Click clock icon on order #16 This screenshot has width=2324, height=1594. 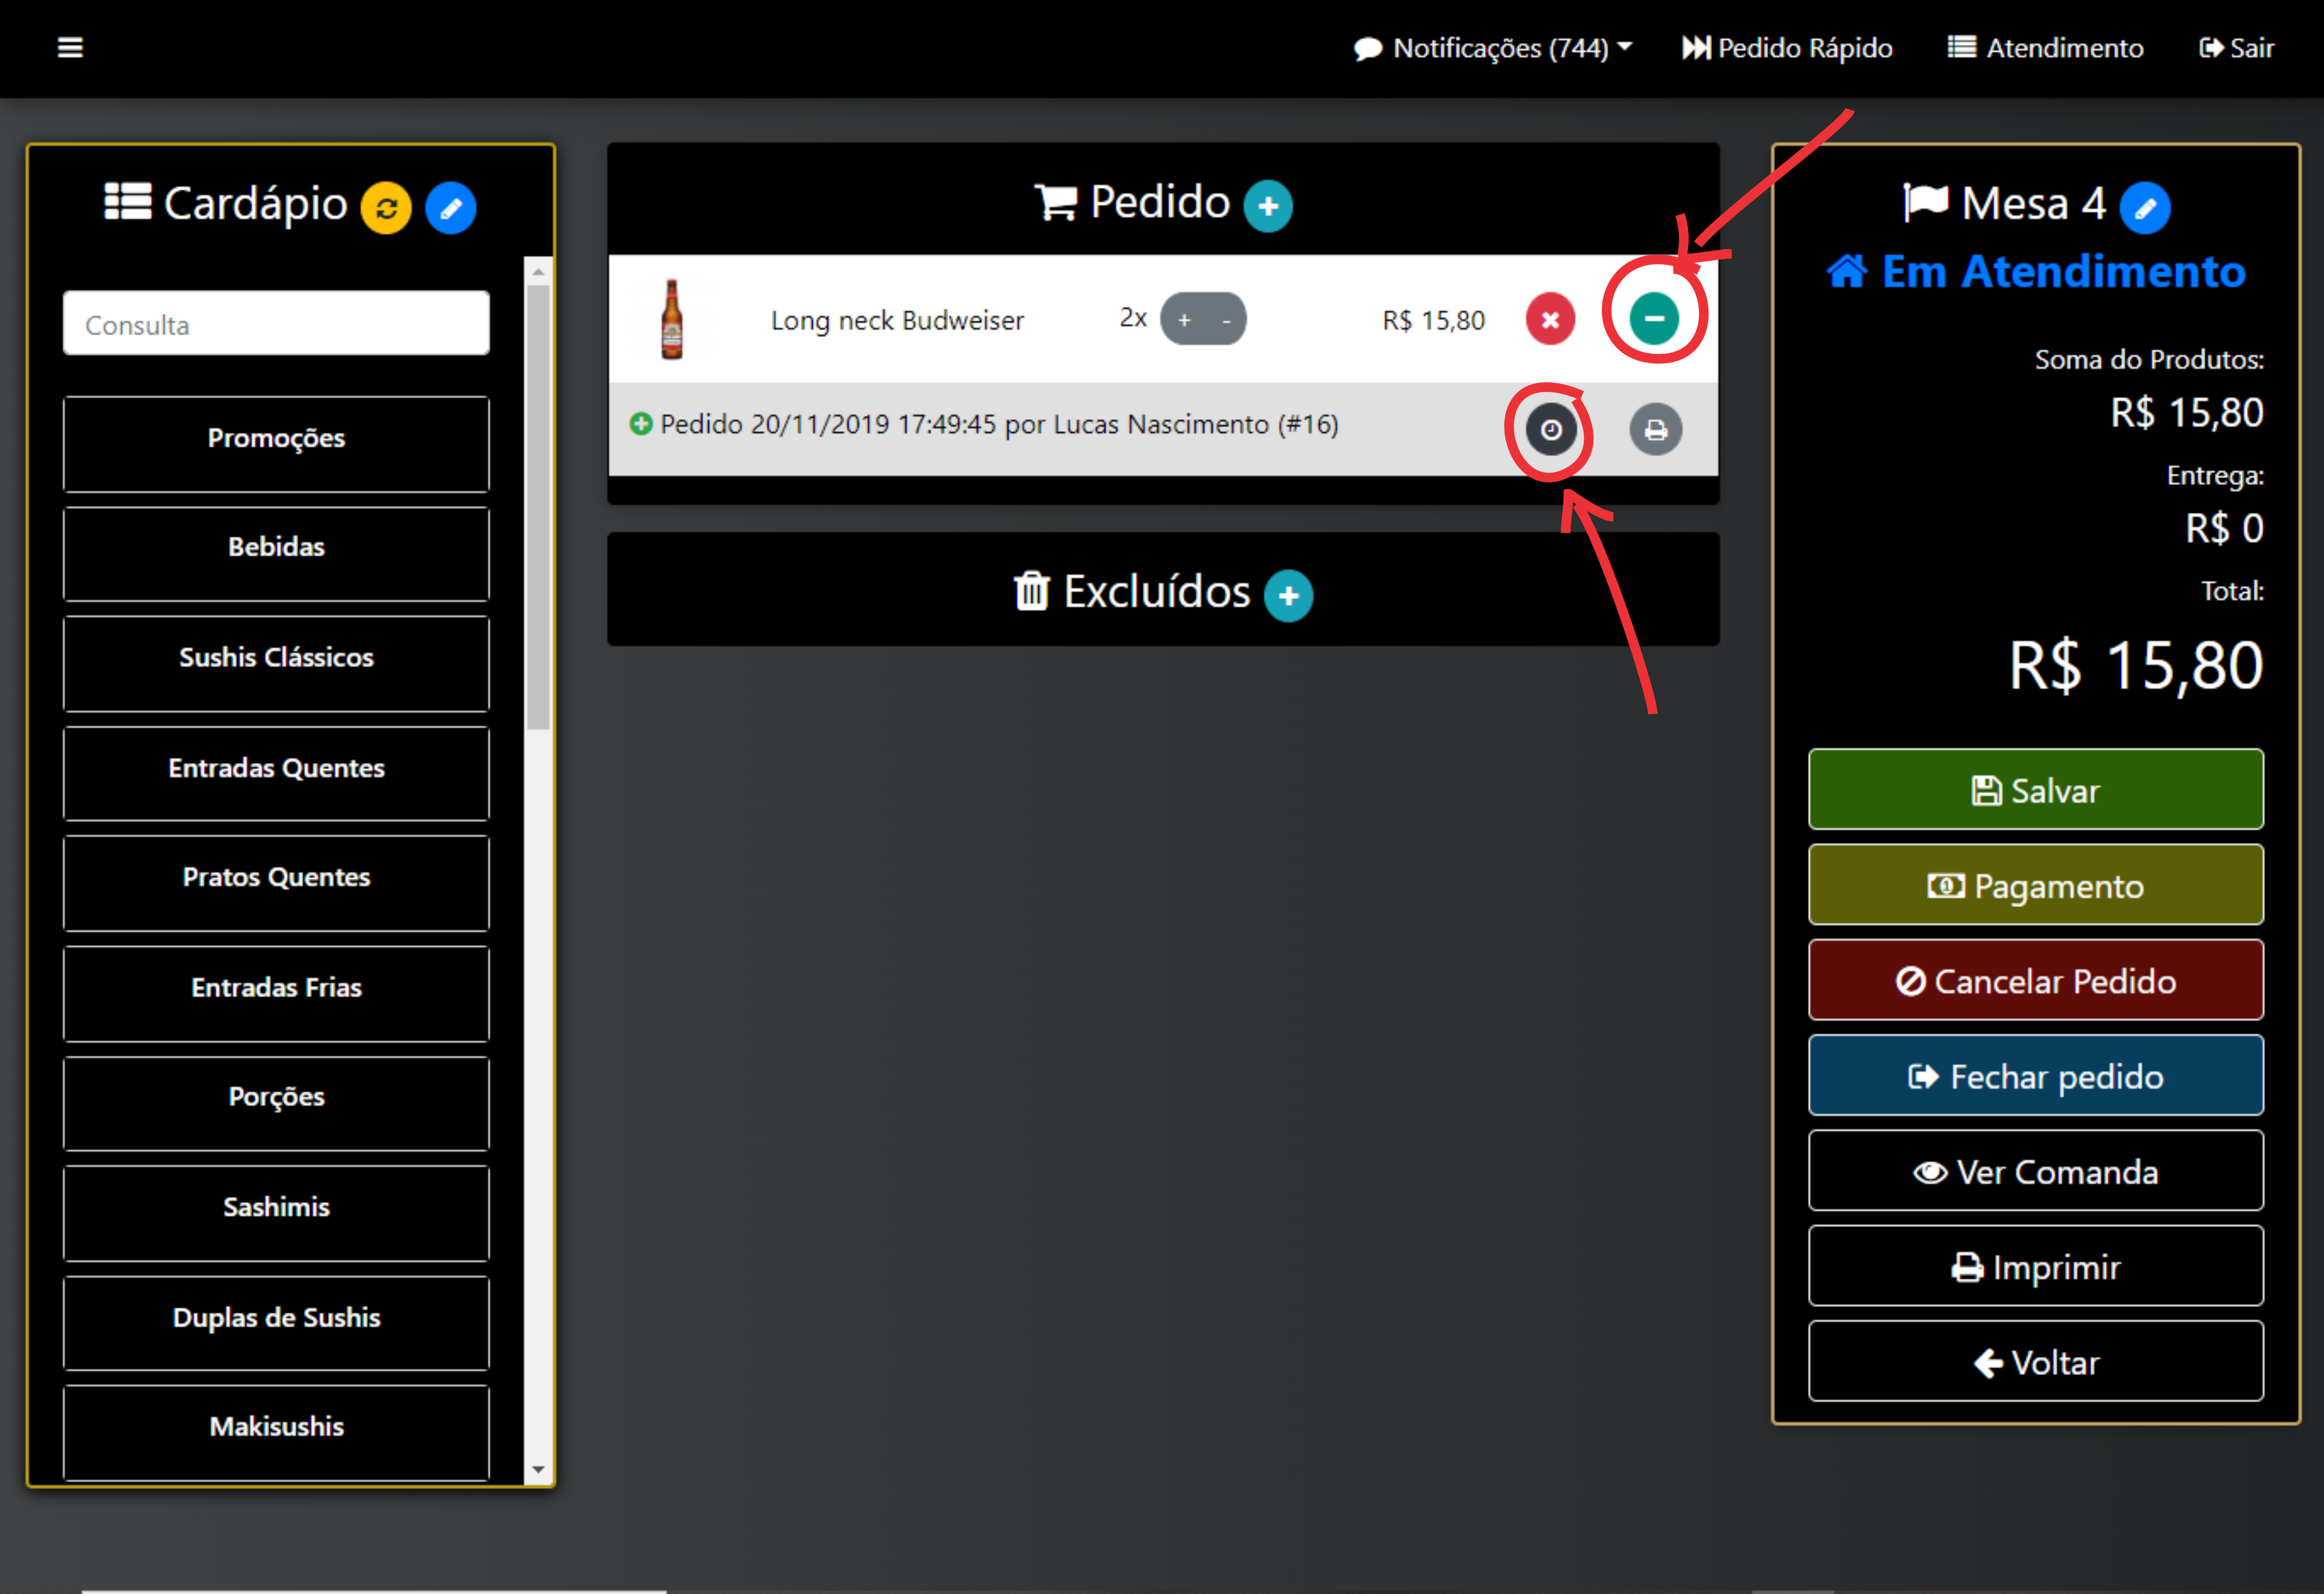tap(1551, 430)
